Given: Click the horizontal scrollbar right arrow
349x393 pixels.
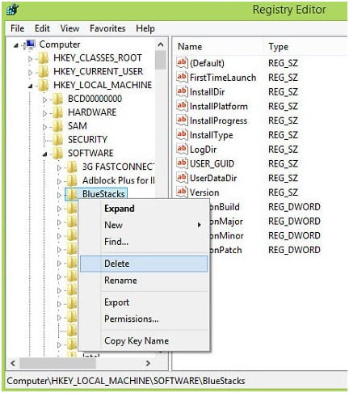Looking at the screenshot, I should coord(148,363).
